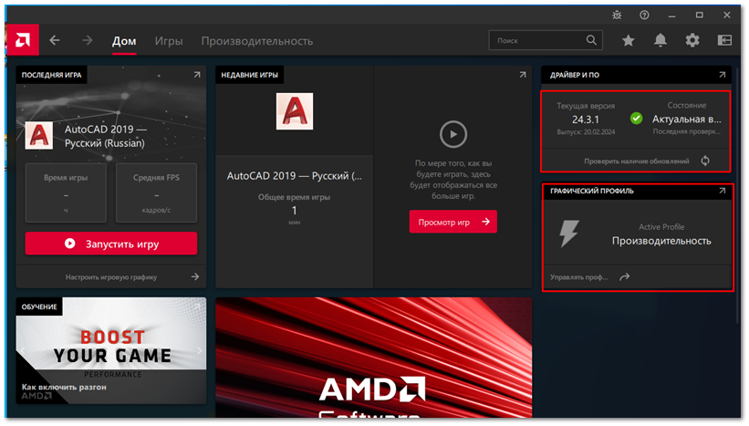Image resolution: width=749 pixels, height=426 pixels.
Task: Click the AMD Software red banner
Action: (x=373, y=358)
